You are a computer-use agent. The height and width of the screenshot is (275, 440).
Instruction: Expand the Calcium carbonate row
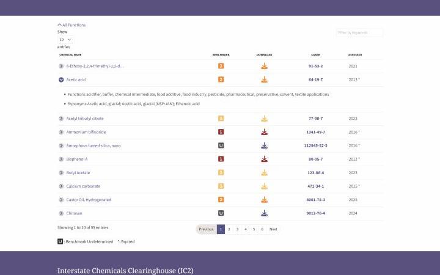pyautogui.click(x=61, y=186)
